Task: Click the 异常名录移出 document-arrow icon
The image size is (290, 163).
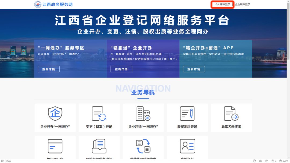Action: pyautogui.click(x=231, y=113)
